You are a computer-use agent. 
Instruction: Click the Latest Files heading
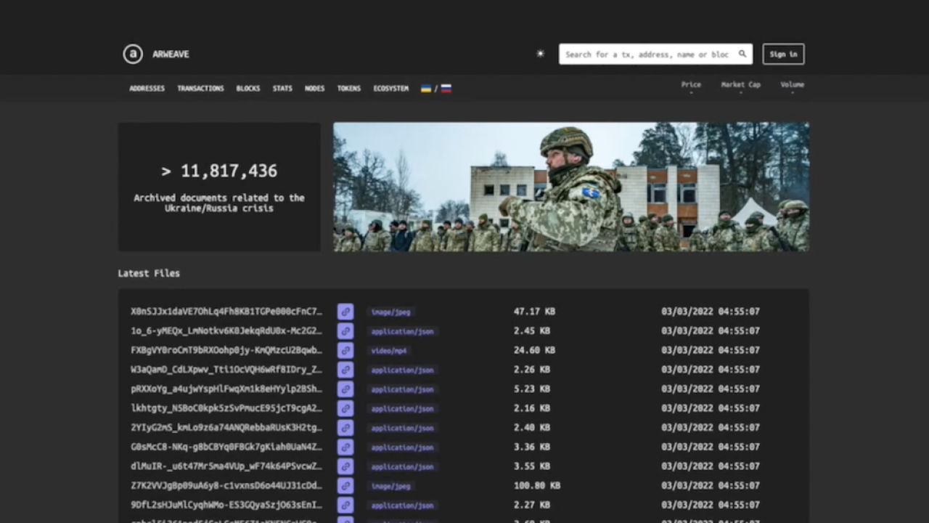click(149, 273)
